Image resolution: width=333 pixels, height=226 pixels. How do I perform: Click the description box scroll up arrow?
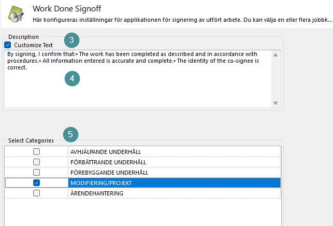pyautogui.click(x=276, y=55)
